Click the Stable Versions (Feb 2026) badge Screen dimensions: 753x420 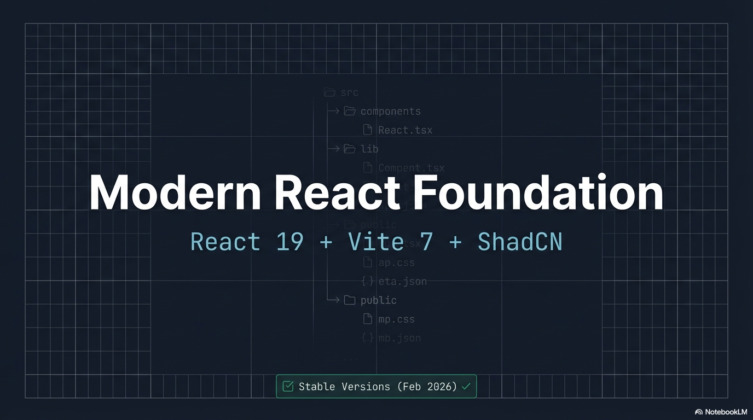coord(376,386)
